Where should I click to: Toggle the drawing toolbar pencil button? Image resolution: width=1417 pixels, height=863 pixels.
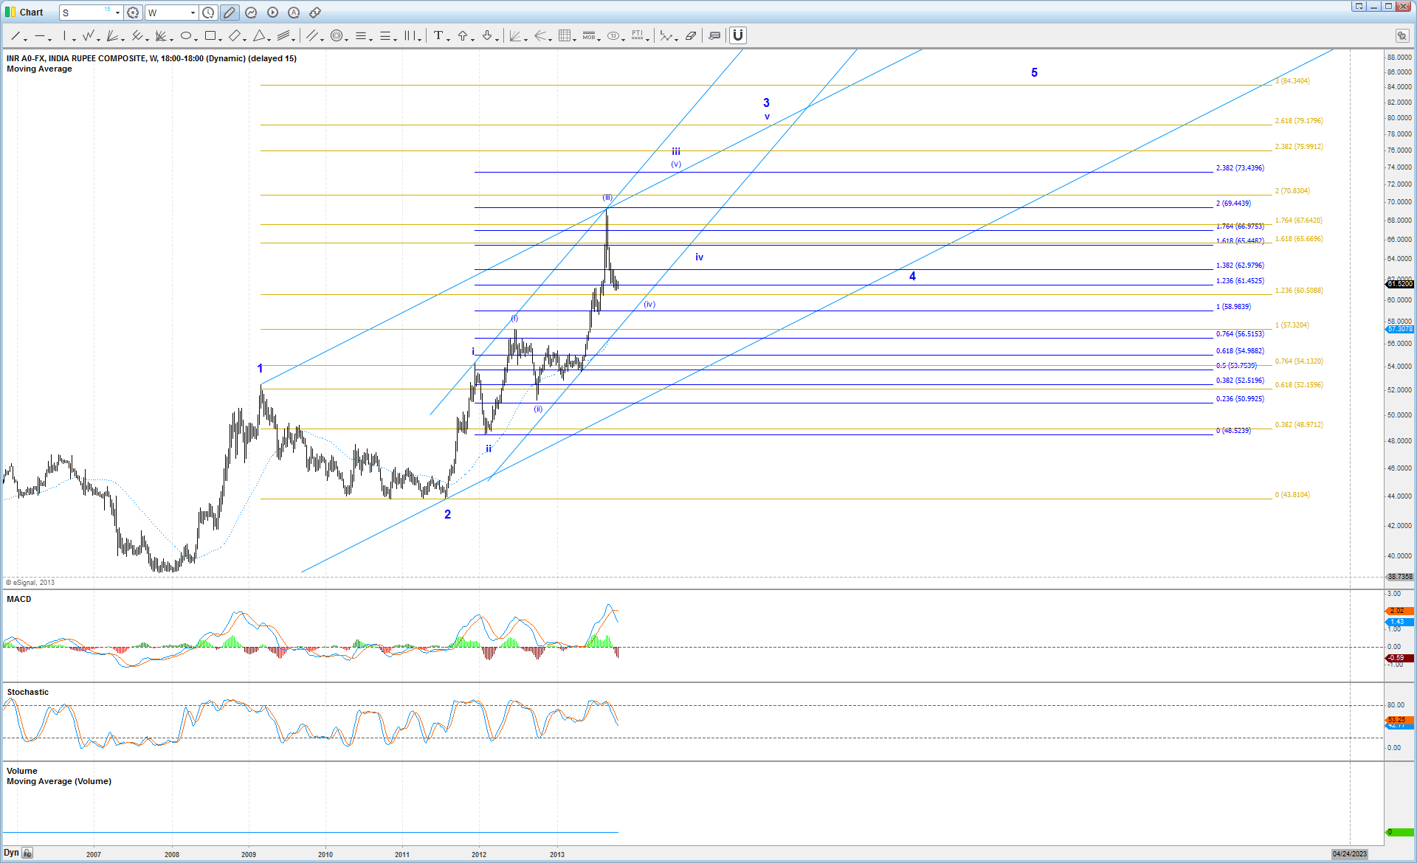(x=230, y=13)
